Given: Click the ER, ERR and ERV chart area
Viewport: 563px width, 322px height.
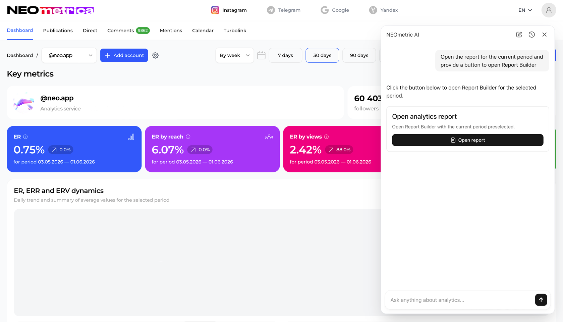Looking at the screenshot, I should 197,262.
